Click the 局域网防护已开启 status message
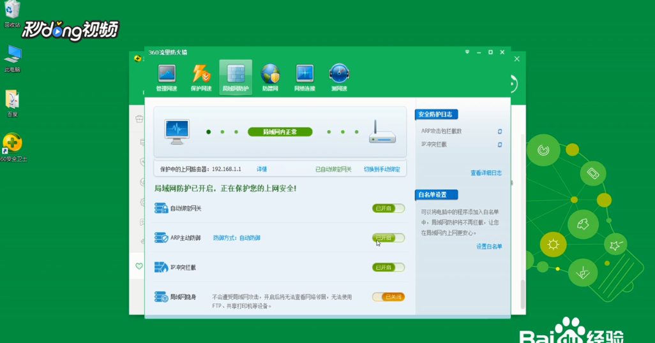 pyautogui.click(x=225, y=189)
